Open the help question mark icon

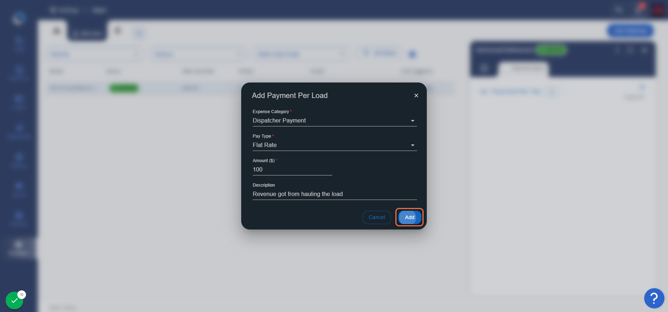click(654, 298)
